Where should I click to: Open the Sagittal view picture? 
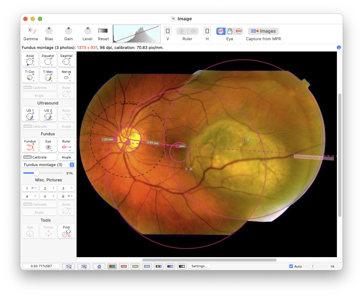click(66, 60)
